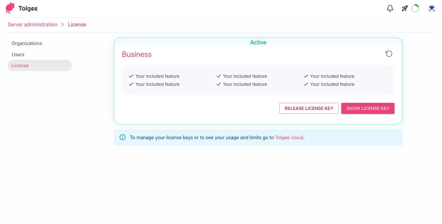442x224 pixels.
Task: Click the checkmark beside the first included feature
Action: tap(131, 76)
